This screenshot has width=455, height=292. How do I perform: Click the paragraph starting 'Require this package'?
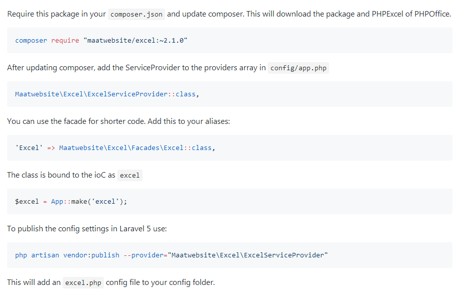pyautogui.click(x=229, y=14)
